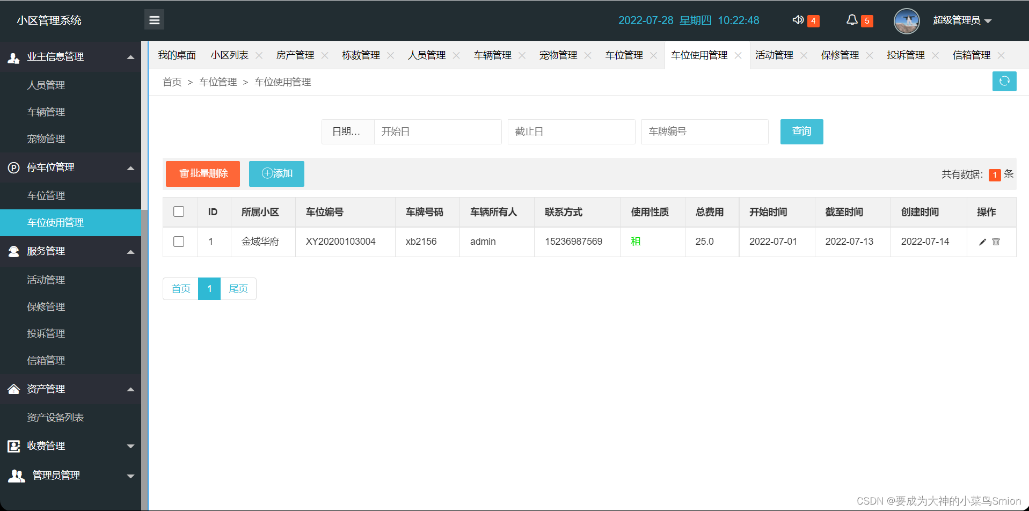1029x511 pixels.
Task: Tick the select-all checkbox in table header
Action: (x=179, y=211)
